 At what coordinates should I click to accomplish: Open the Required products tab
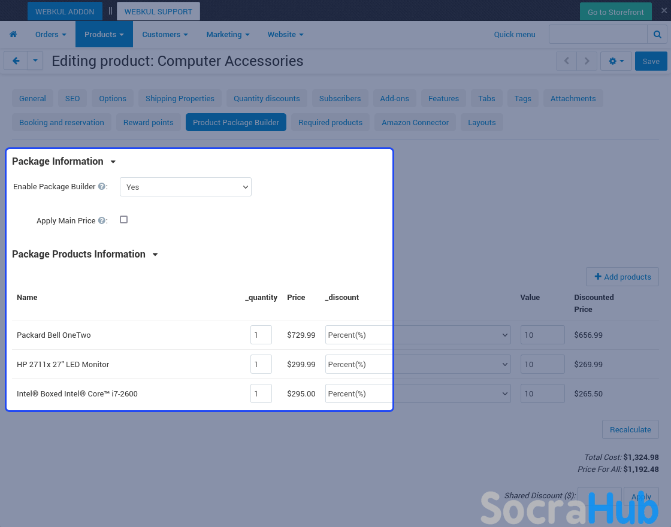[330, 122]
